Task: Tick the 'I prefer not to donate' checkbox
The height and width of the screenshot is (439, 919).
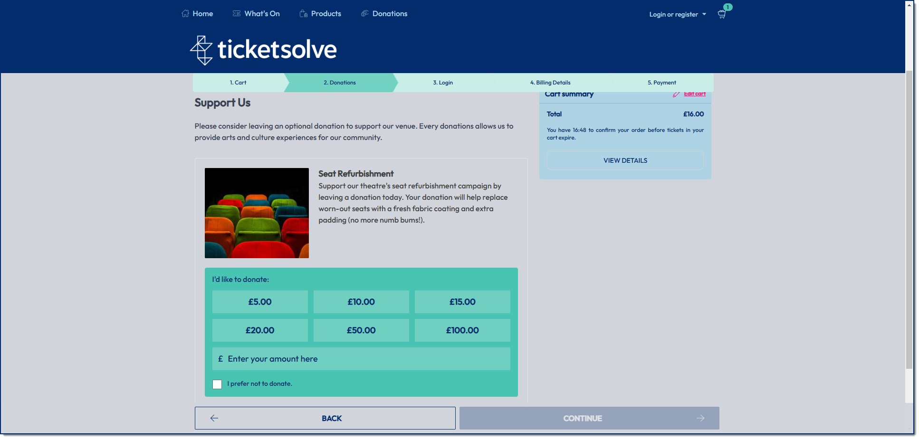Action: pyautogui.click(x=217, y=384)
